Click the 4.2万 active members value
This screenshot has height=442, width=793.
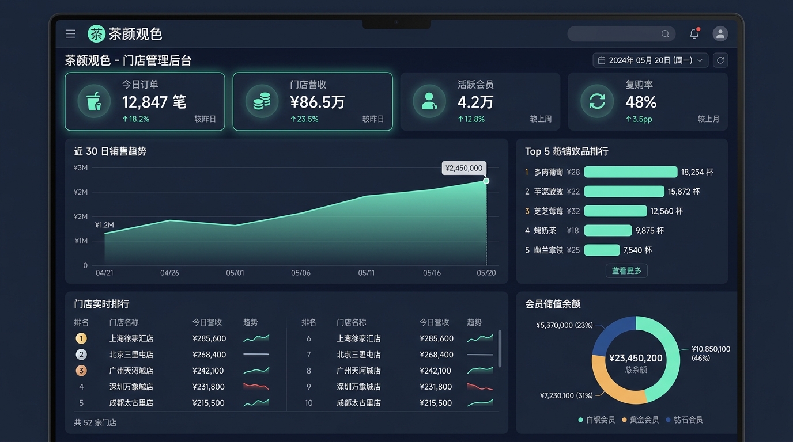(475, 102)
